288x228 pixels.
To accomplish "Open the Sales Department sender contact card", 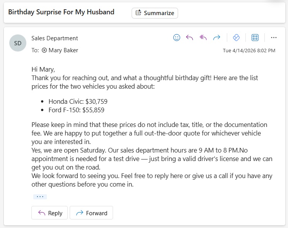I will (x=55, y=38).
